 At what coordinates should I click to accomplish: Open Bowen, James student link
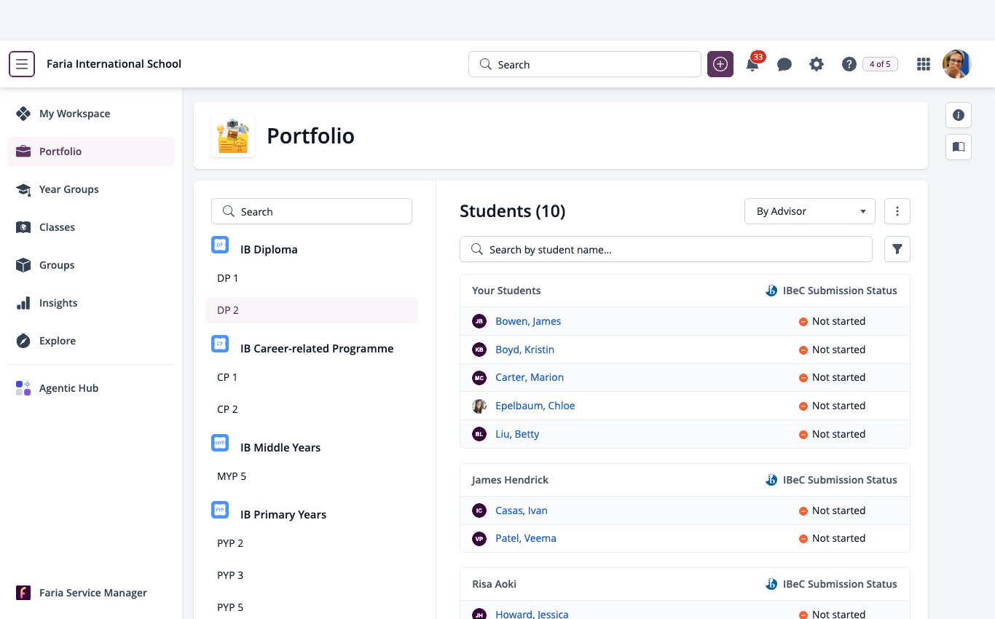pyautogui.click(x=528, y=321)
